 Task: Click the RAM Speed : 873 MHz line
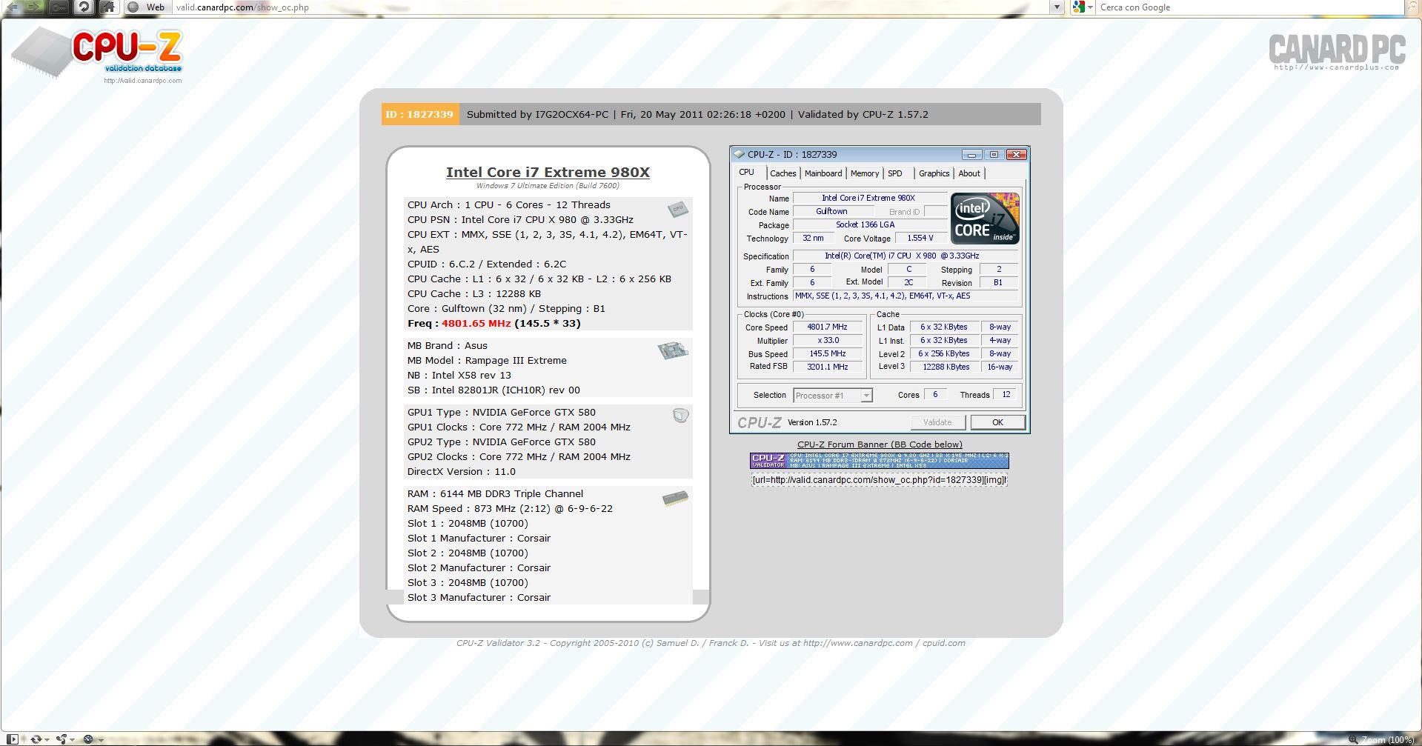pyautogui.click(x=510, y=509)
